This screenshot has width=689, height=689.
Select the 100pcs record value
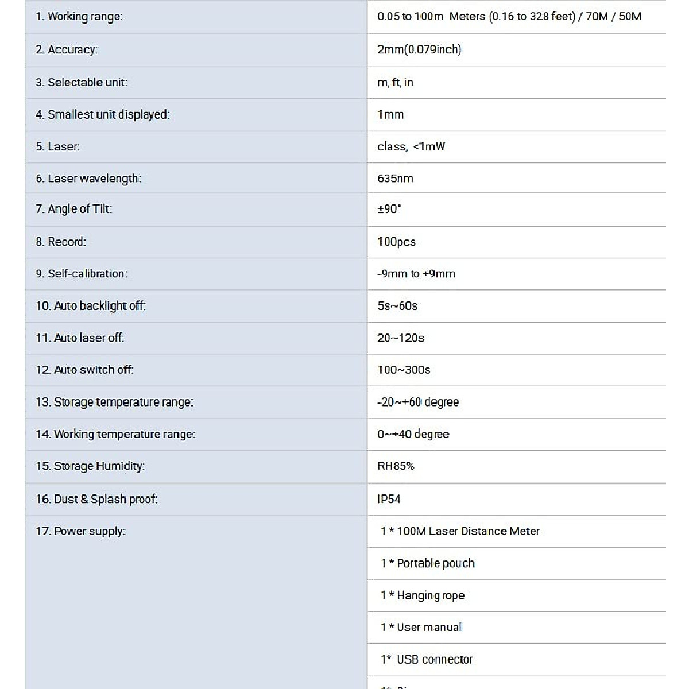(x=396, y=242)
